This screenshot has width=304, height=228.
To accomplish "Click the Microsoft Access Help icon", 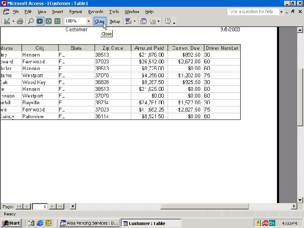I will tap(168, 21).
